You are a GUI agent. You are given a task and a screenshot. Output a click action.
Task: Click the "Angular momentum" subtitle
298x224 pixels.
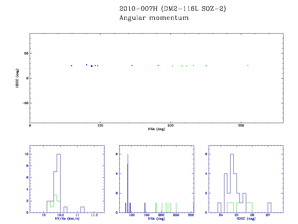(154, 18)
